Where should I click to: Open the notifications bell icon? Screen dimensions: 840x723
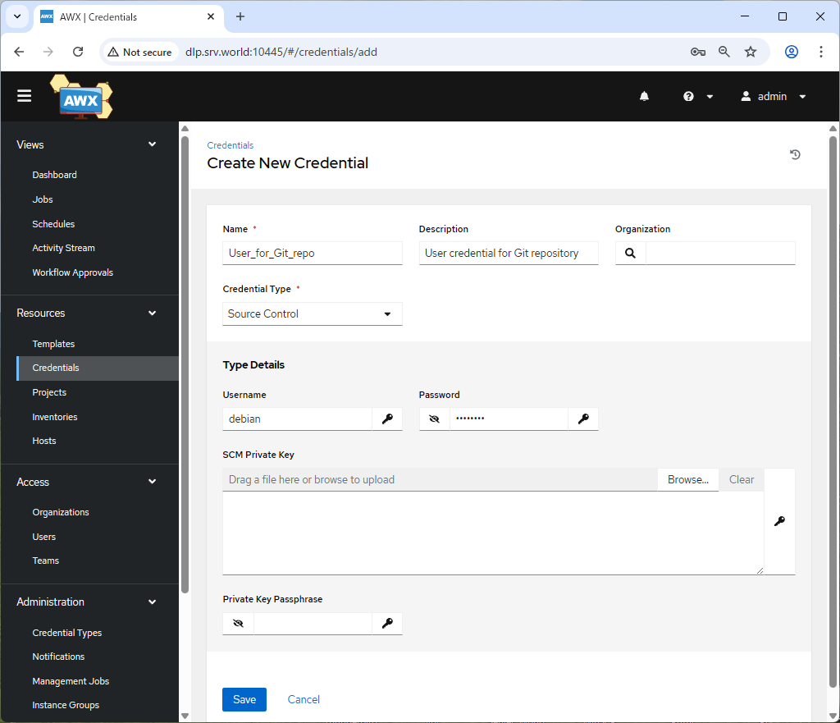click(644, 96)
